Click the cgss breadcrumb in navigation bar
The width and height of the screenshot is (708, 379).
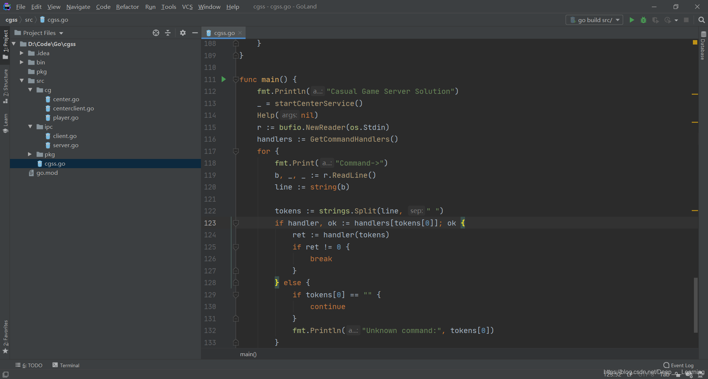point(11,20)
